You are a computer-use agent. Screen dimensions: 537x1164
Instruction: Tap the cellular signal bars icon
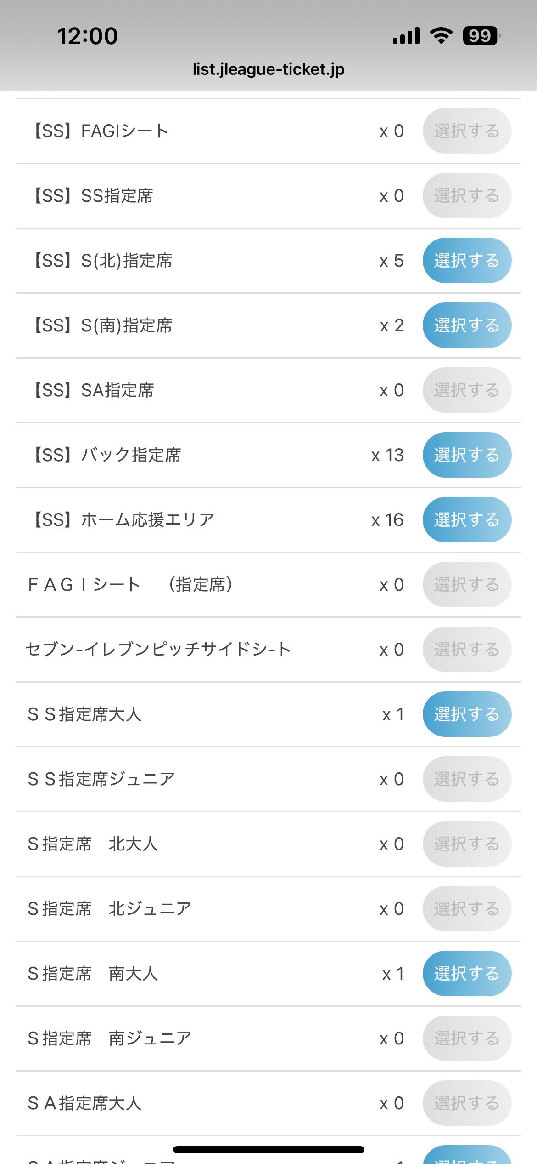click(406, 36)
